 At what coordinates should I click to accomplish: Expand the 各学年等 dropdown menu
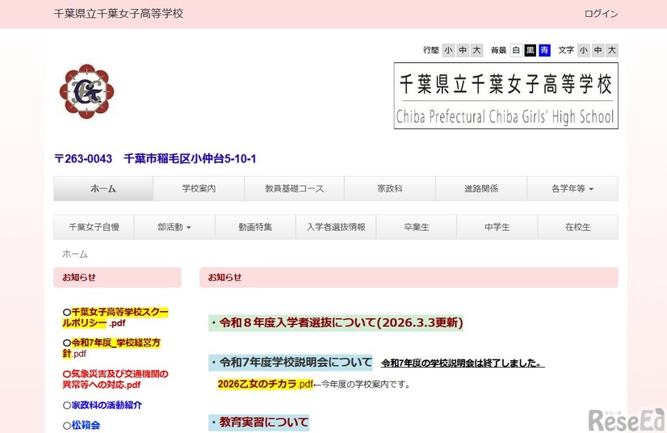(x=572, y=188)
